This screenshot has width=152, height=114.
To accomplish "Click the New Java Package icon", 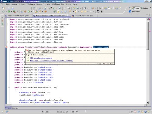I will 25,12.
